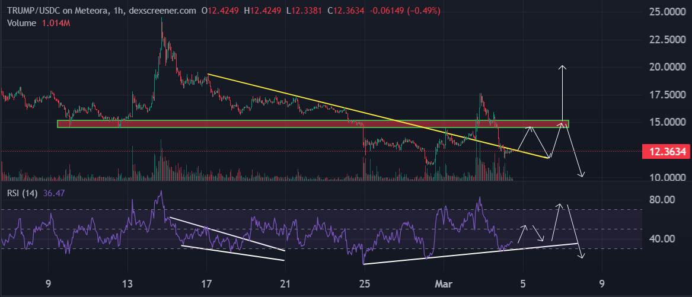This screenshot has width=692, height=297.
Task: Click the 21 date on time axis
Action: (286, 283)
